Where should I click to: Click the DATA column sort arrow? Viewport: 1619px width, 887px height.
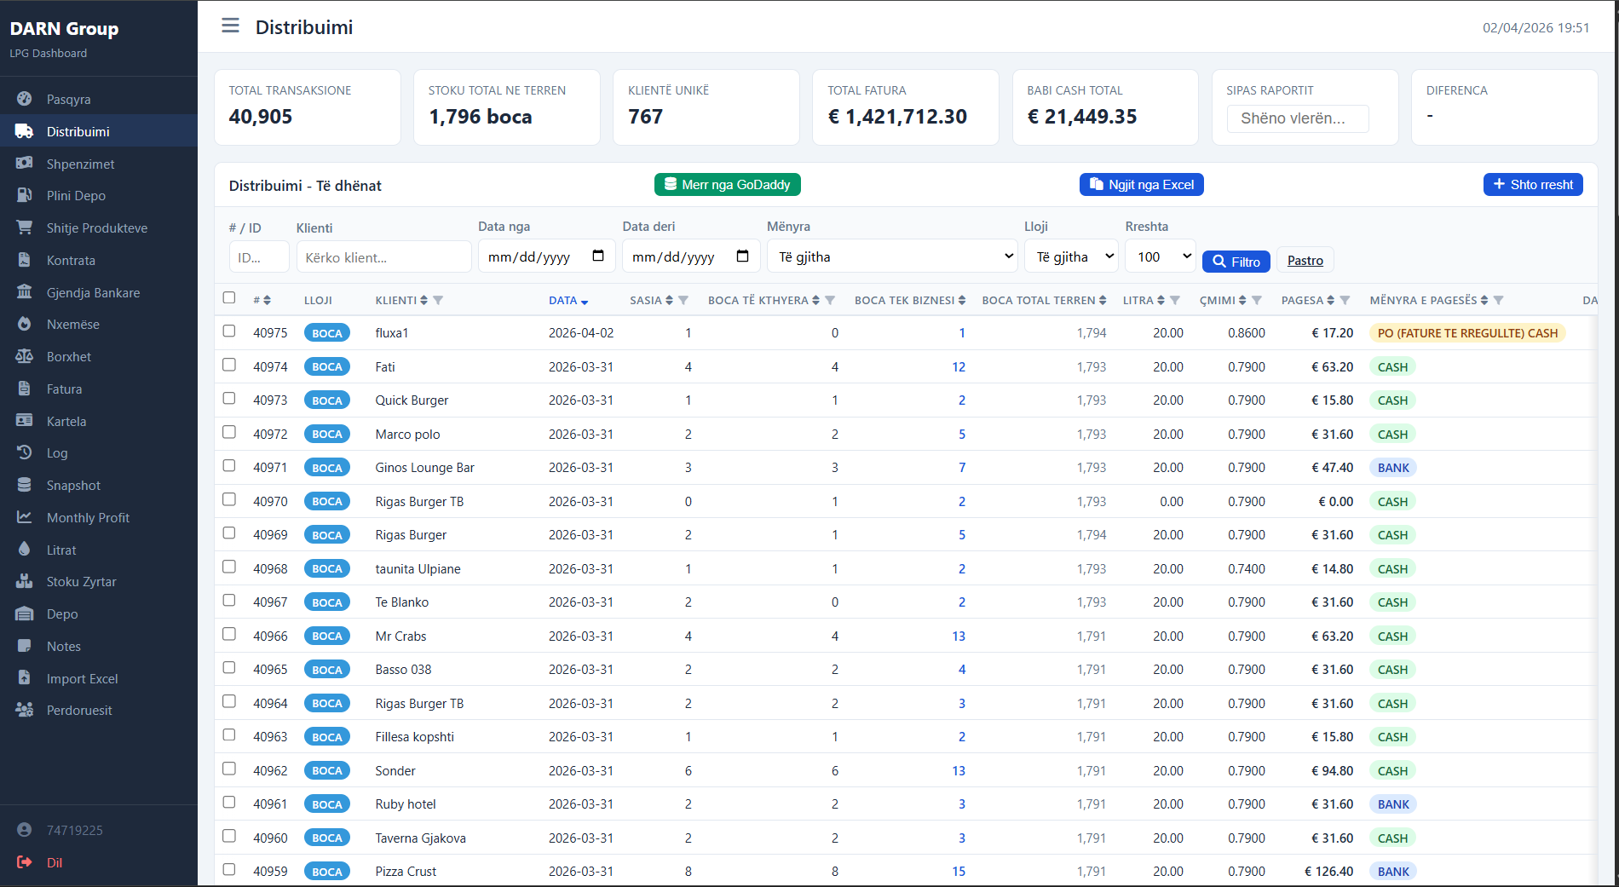click(x=584, y=300)
